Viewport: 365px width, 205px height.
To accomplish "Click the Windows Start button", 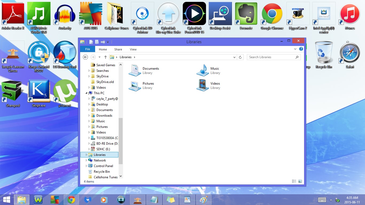I will point(7,200).
